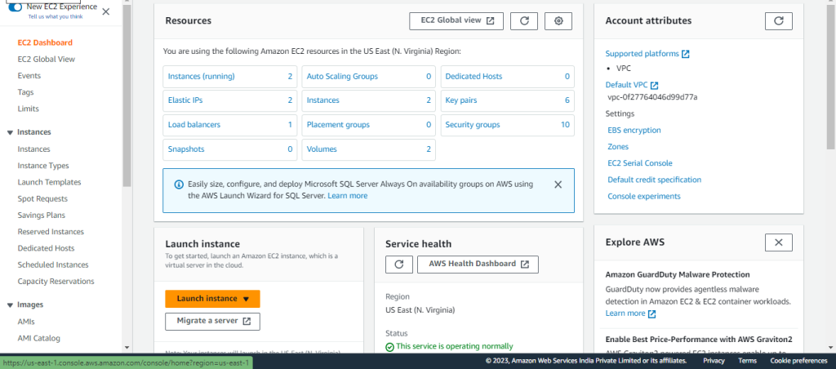Click external link icon beside Supported platforms

(686, 54)
